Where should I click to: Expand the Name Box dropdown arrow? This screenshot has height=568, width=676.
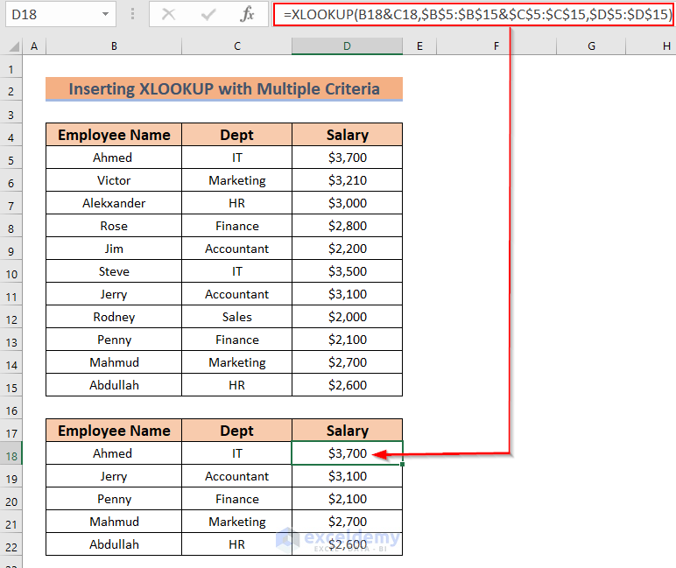[105, 14]
